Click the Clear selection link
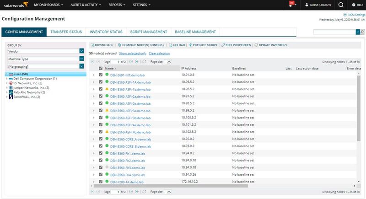This screenshot has height=199, width=366. pyautogui.click(x=159, y=54)
